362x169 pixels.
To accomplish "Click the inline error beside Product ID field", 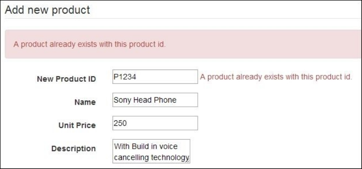I will [276, 77].
